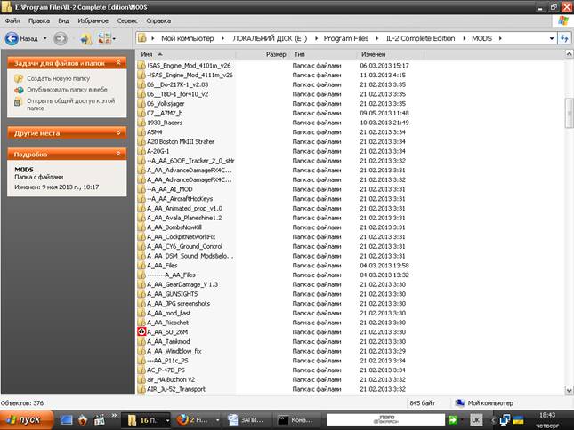574x430 pixels.
Task: Click folder icon of A_AA_Files
Action: pos(141,266)
